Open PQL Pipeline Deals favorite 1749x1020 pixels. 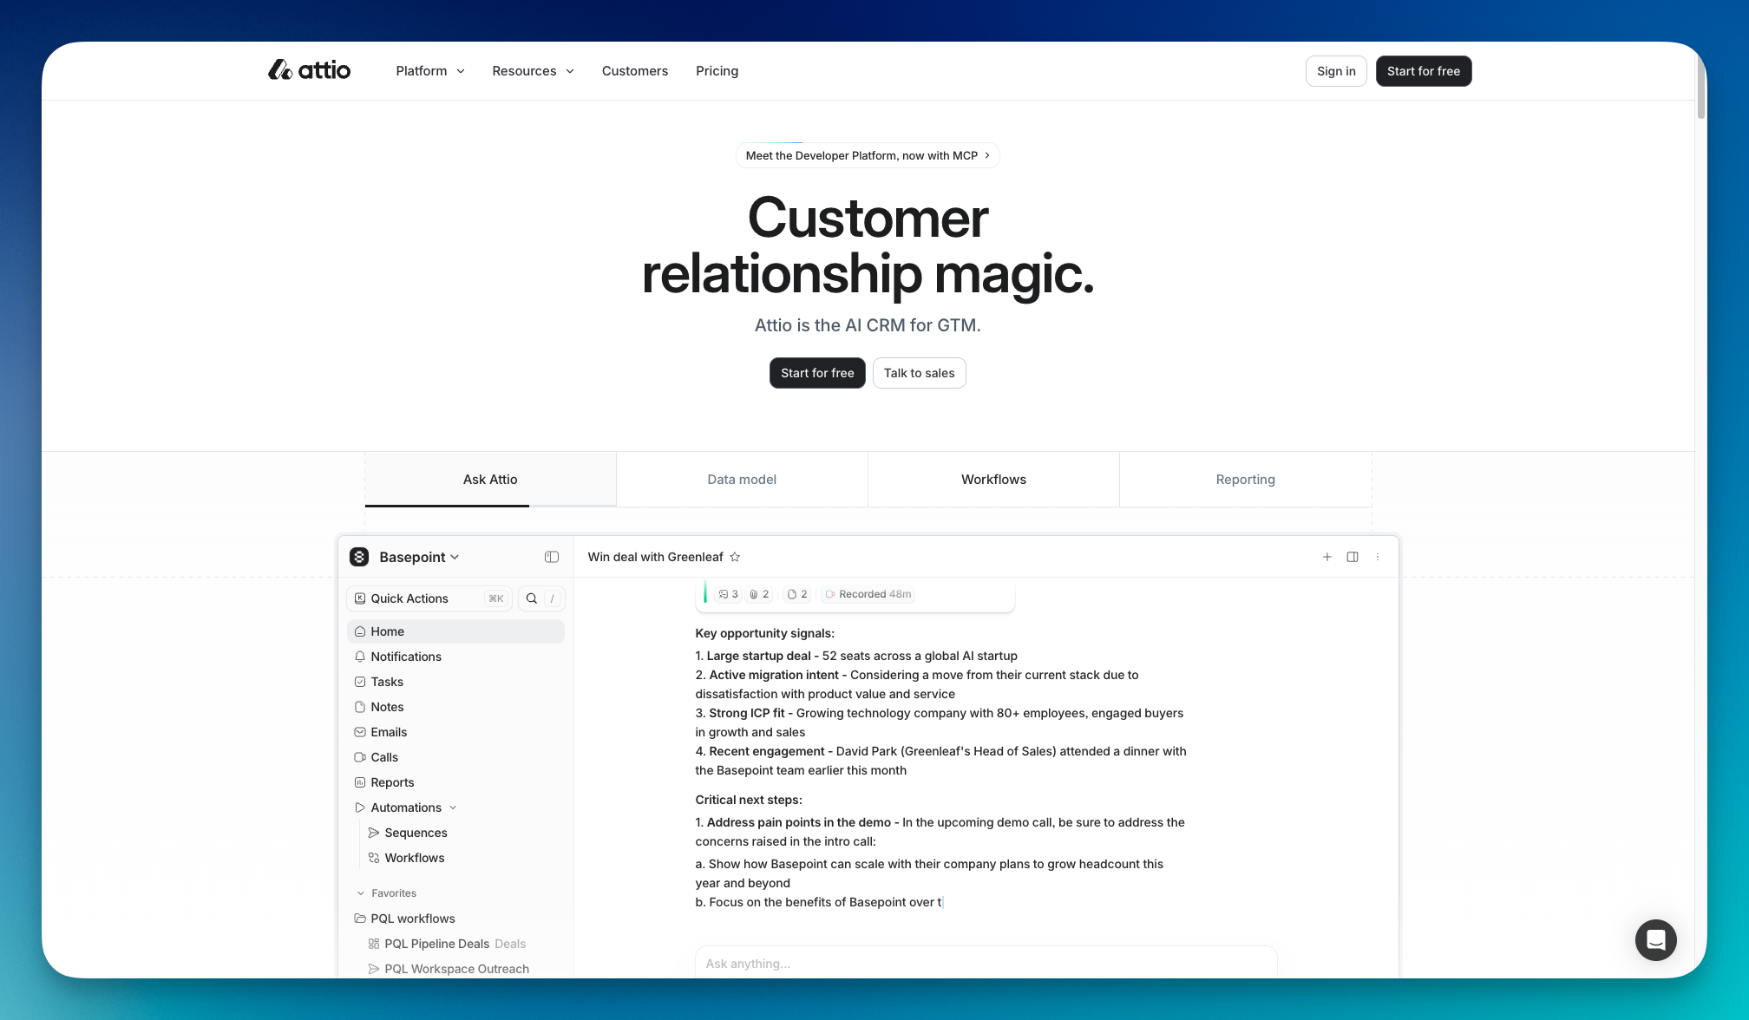(462, 944)
